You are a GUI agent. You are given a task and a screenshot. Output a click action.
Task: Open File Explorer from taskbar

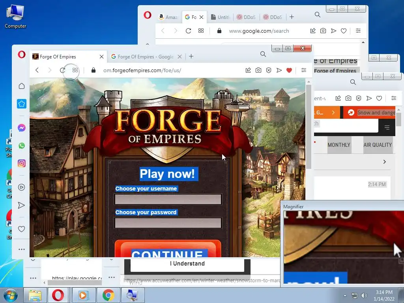(35, 295)
